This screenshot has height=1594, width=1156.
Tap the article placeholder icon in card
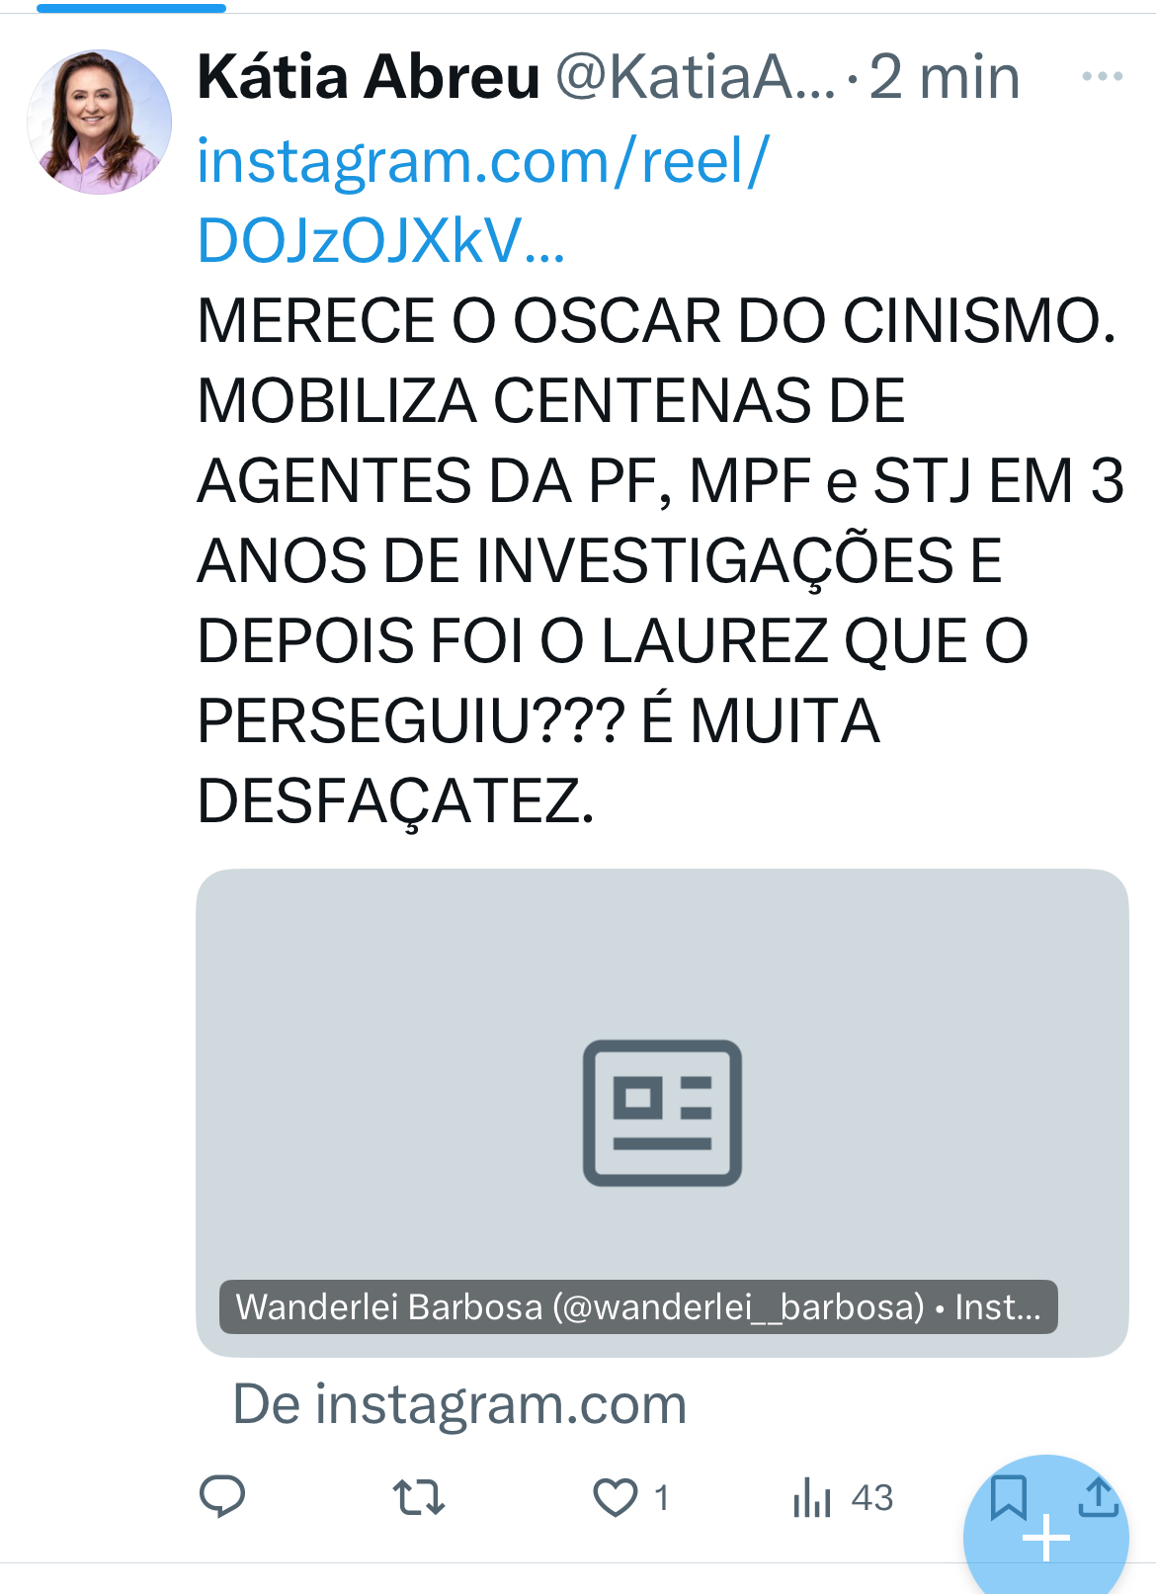662,1113
